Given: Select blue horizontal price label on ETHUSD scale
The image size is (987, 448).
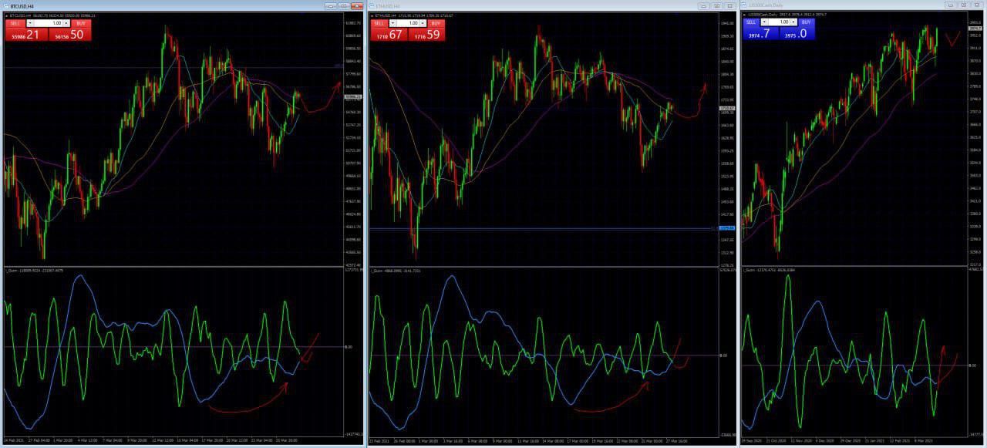Looking at the screenshot, I should [x=726, y=228].
